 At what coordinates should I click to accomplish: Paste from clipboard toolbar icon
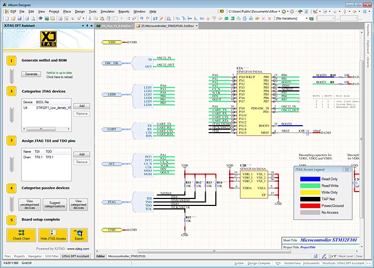pyautogui.click(x=102, y=18)
